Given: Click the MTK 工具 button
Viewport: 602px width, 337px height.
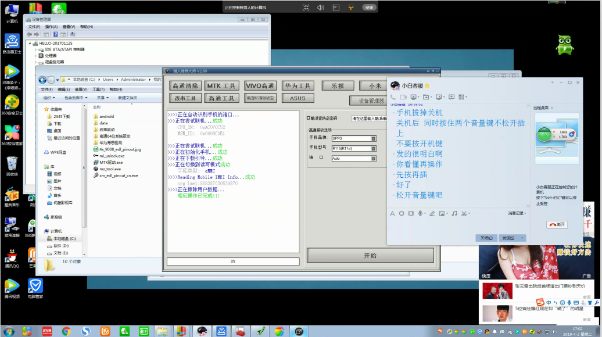Looking at the screenshot, I should [x=221, y=85].
